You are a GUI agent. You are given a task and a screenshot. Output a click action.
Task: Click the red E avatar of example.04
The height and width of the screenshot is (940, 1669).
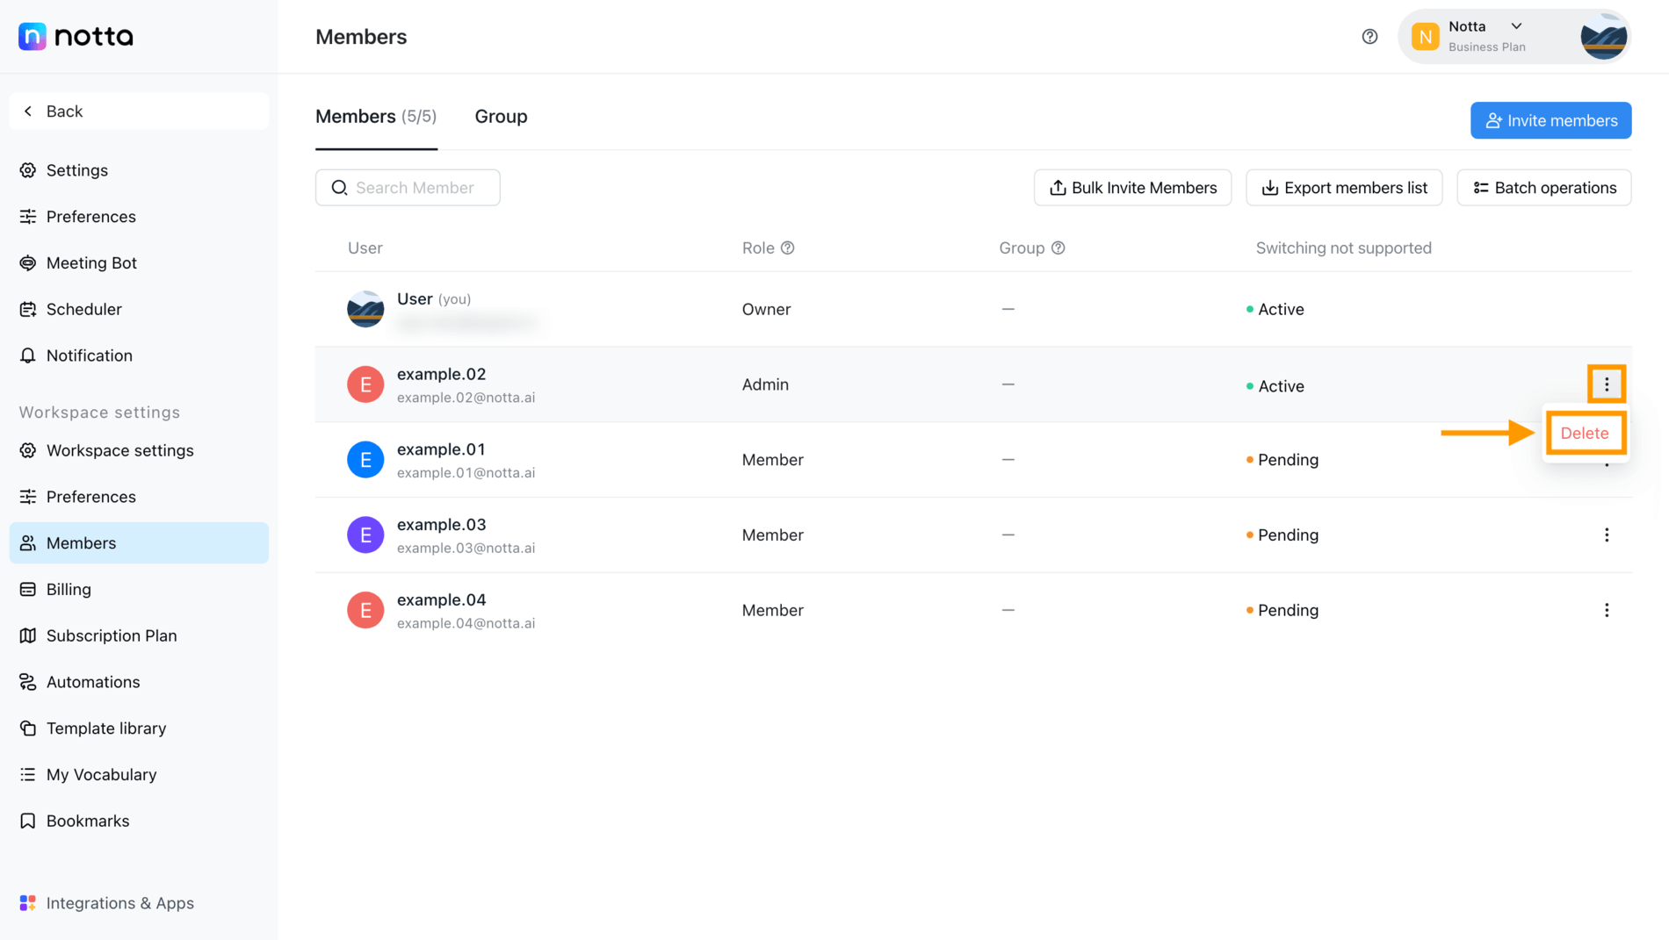365,611
